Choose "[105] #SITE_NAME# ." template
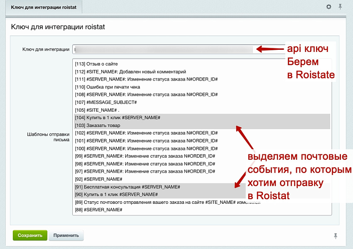Viewport: 353px width, 249px height. pos(97,110)
